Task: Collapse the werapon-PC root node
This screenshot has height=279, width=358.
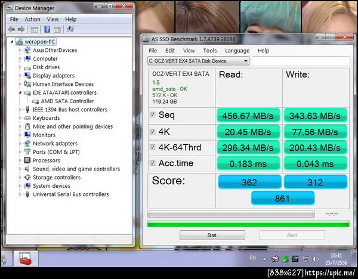Action: point(12,42)
